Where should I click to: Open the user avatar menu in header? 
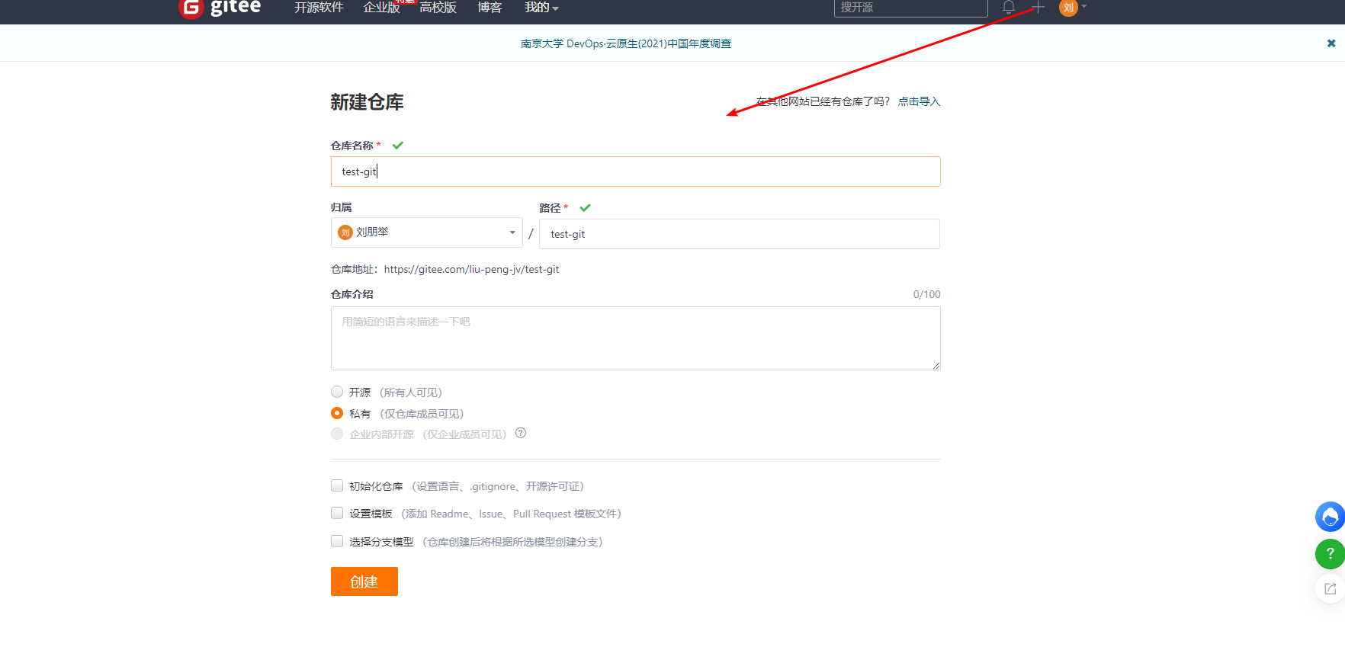[x=1068, y=8]
